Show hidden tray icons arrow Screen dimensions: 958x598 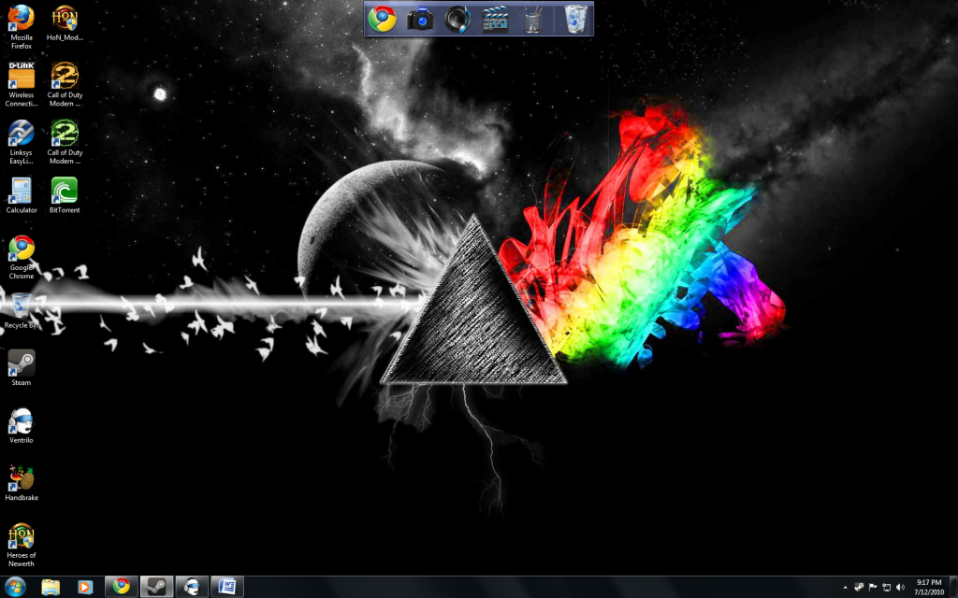pyautogui.click(x=845, y=588)
